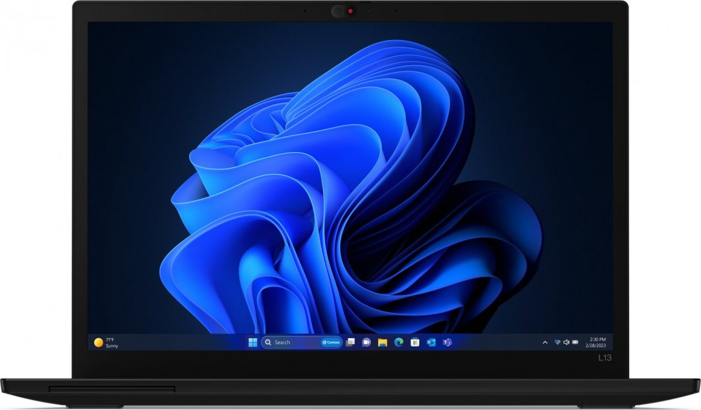This screenshot has width=701, height=410.
Task: Click the magnifier icon in search box
Action: (268, 342)
